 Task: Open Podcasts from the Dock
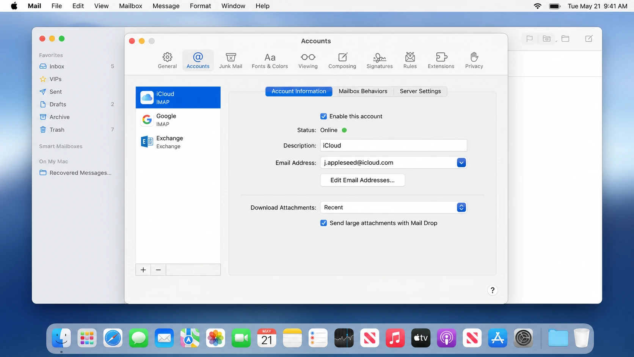[446, 338]
